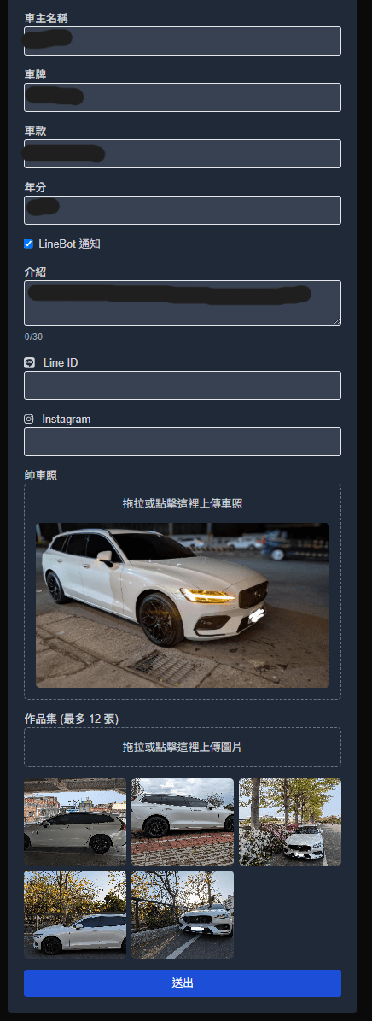Focus the Instagram input field
The width and height of the screenshot is (372, 1021).
pyautogui.click(x=182, y=442)
